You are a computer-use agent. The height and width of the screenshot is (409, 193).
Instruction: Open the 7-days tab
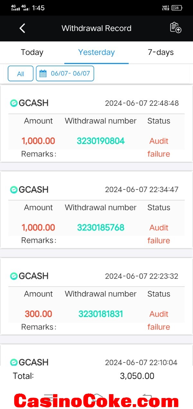coord(161,52)
